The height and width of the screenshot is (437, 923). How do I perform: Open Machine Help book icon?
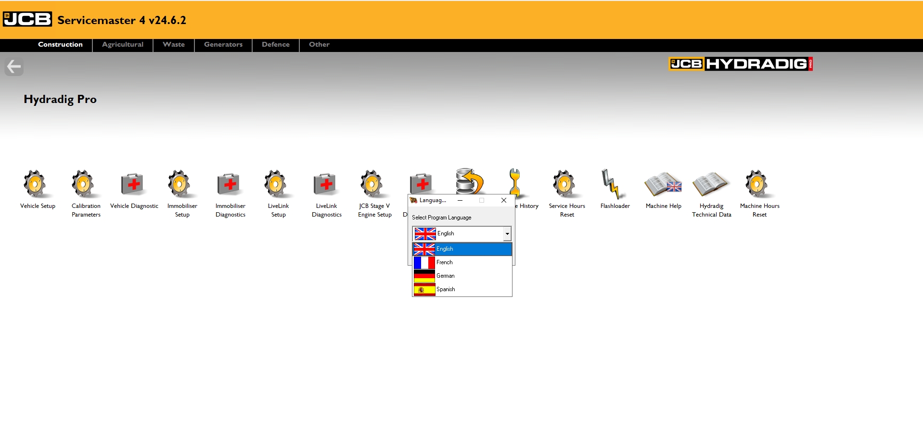664,184
